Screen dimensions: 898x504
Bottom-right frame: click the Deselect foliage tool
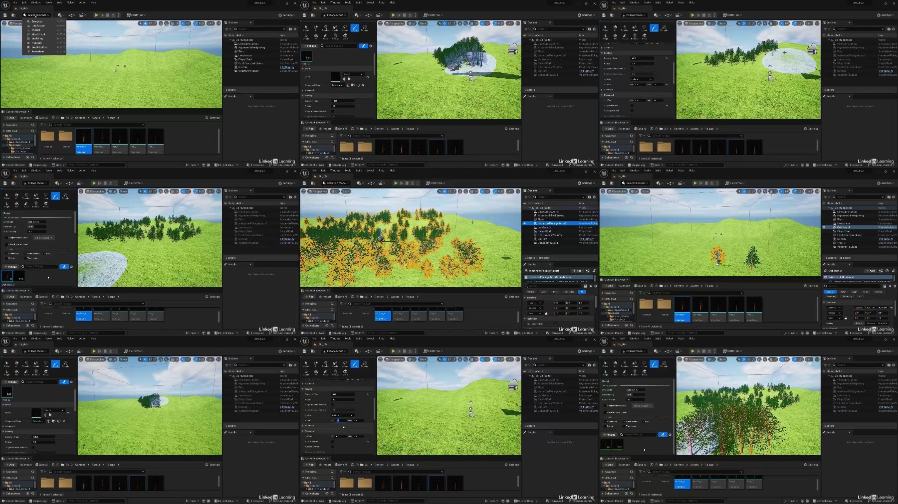pyautogui.click(x=625, y=364)
